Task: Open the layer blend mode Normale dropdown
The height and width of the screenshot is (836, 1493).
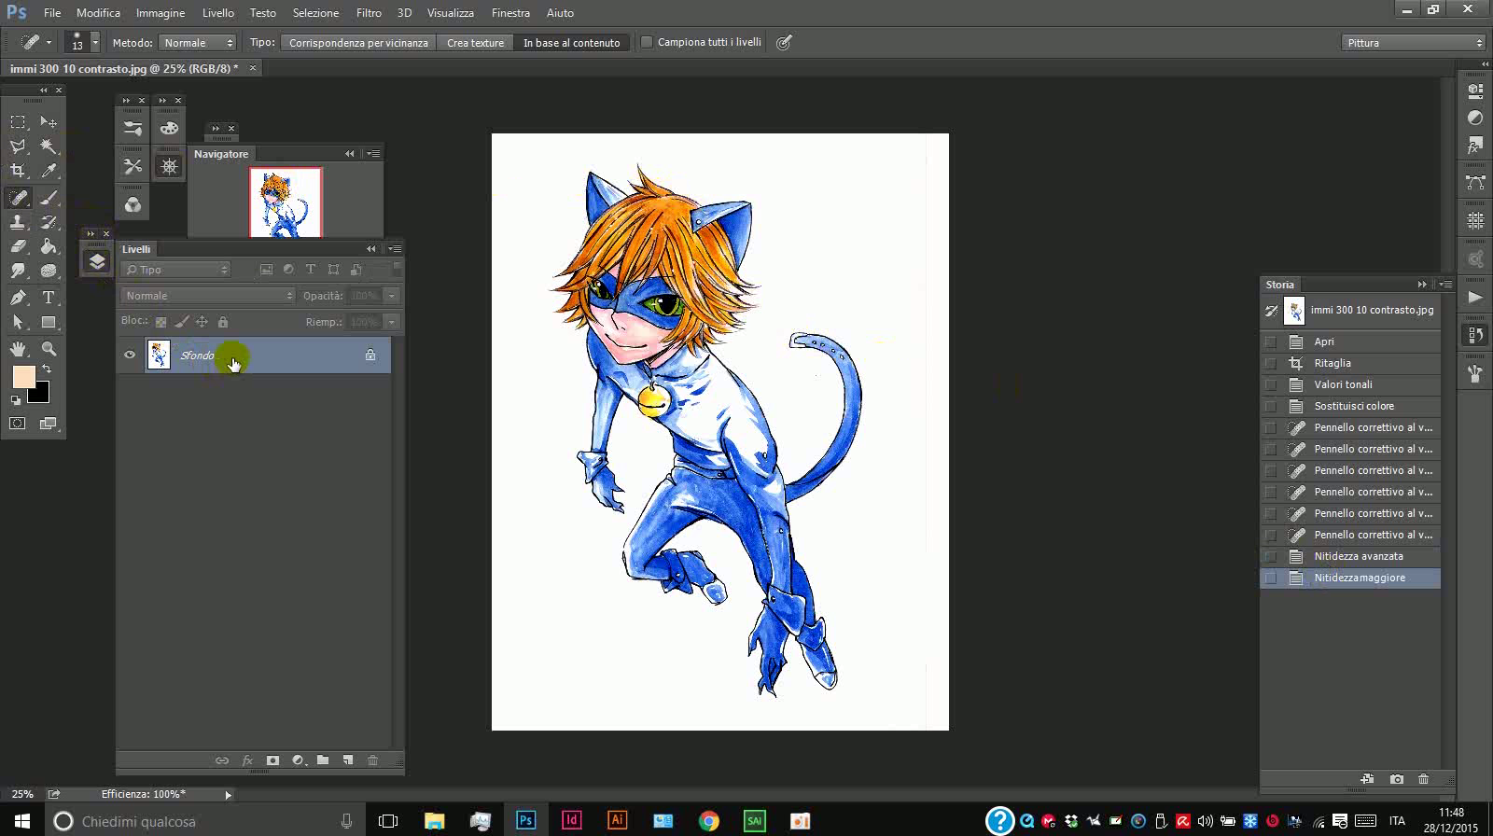Action: point(208,296)
